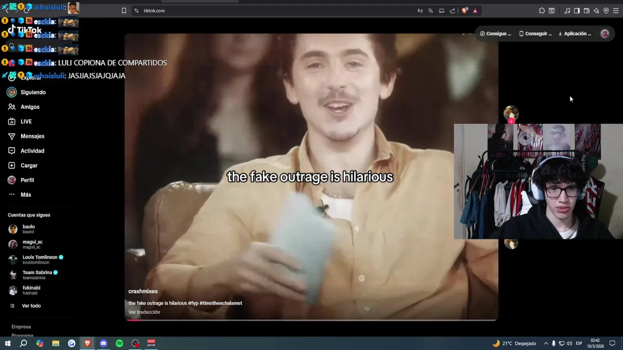Open Perfil page
This screenshot has height=350, width=623.
pyautogui.click(x=20, y=180)
